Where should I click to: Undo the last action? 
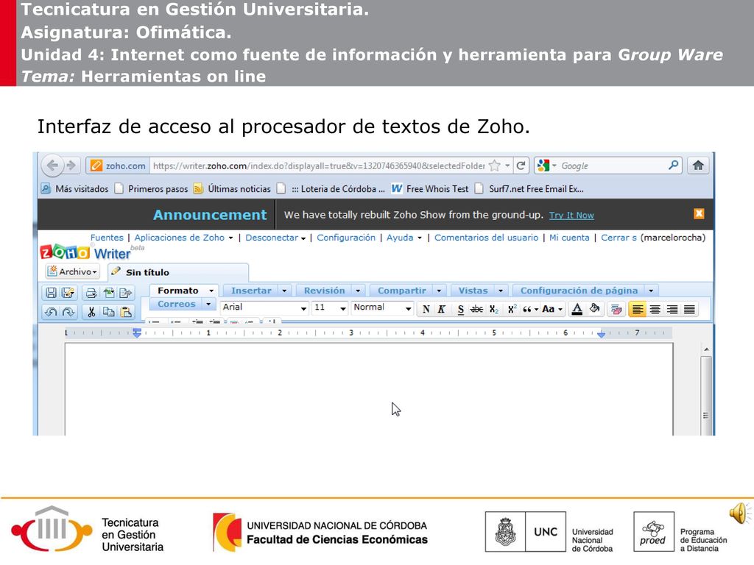[51, 312]
